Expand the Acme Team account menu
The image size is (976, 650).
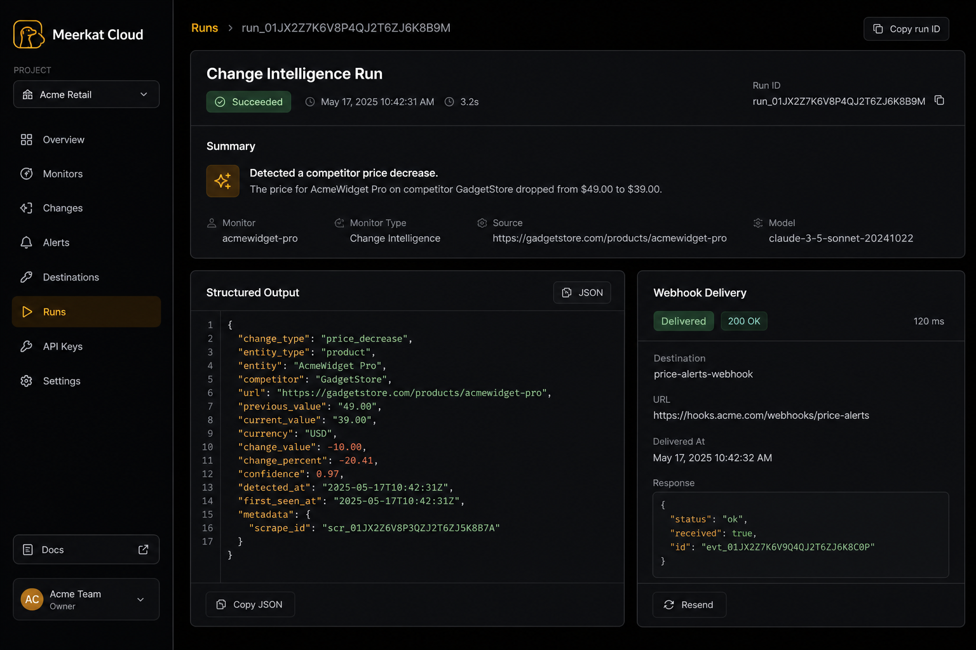86,599
